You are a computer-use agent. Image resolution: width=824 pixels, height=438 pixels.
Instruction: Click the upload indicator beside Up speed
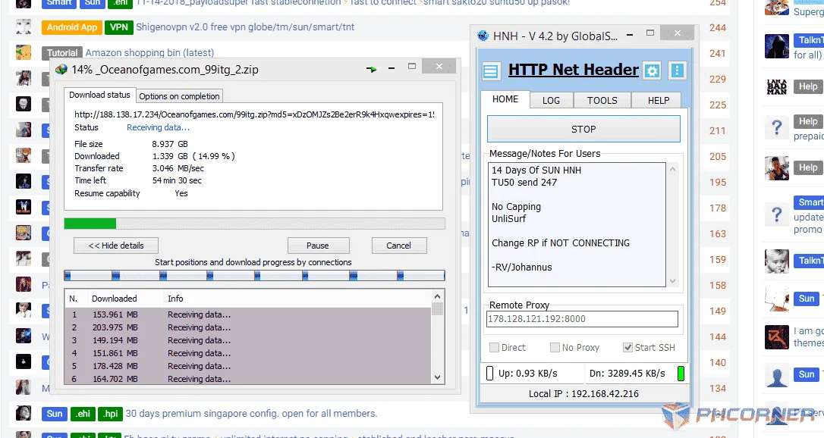(x=490, y=374)
